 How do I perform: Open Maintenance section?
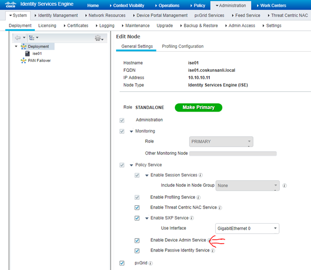point(136,25)
